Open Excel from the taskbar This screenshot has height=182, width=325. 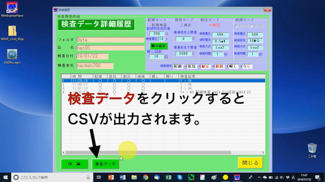pyautogui.click(x=168, y=177)
